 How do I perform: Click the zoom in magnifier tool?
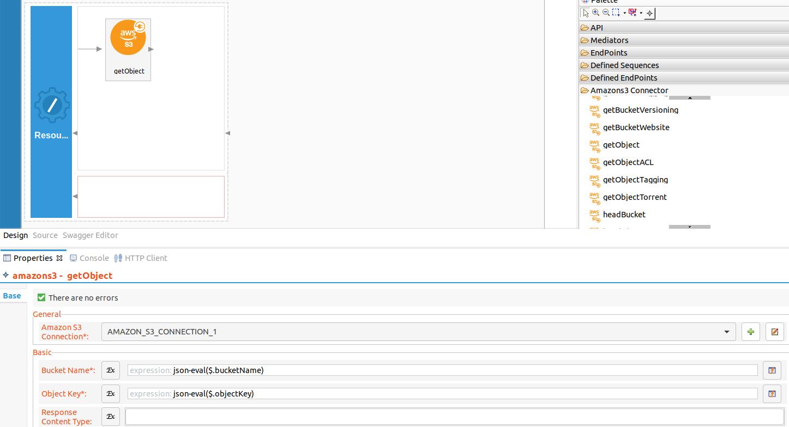(596, 13)
